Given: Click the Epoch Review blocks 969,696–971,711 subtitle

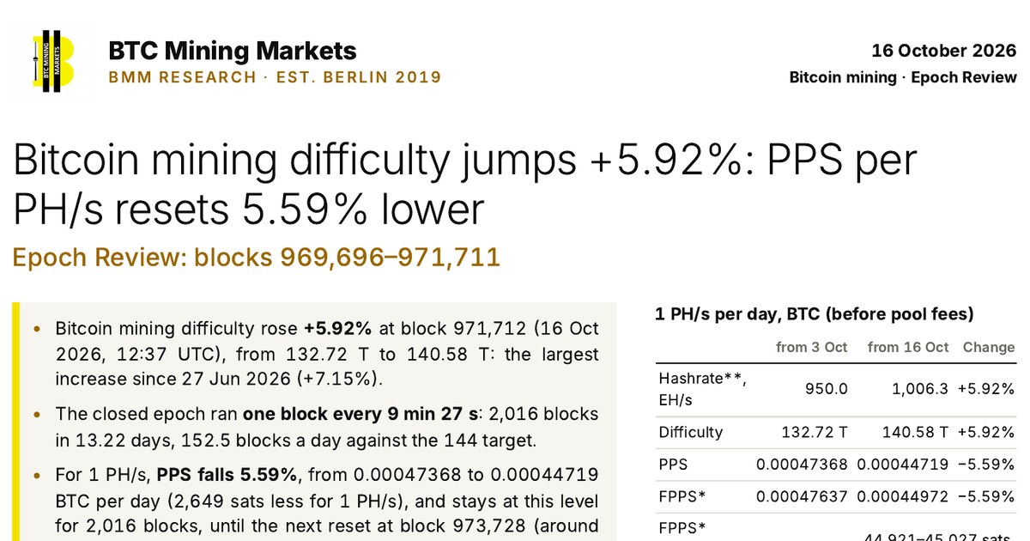Looking at the screenshot, I should pos(257,256).
